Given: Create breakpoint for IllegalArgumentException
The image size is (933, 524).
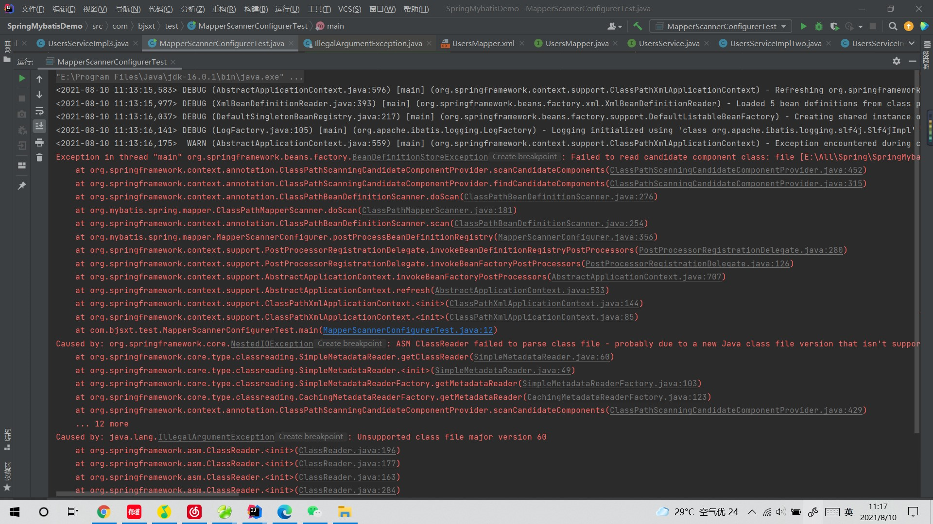Looking at the screenshot, I should 311,437.
